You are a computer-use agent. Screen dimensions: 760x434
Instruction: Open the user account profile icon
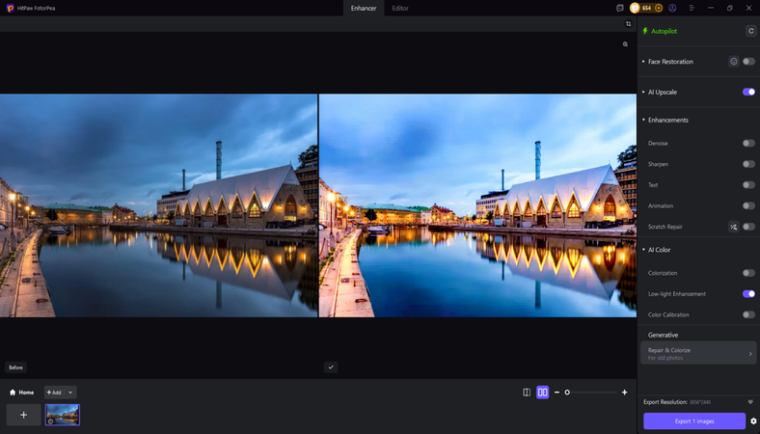[x=672, y=8]
